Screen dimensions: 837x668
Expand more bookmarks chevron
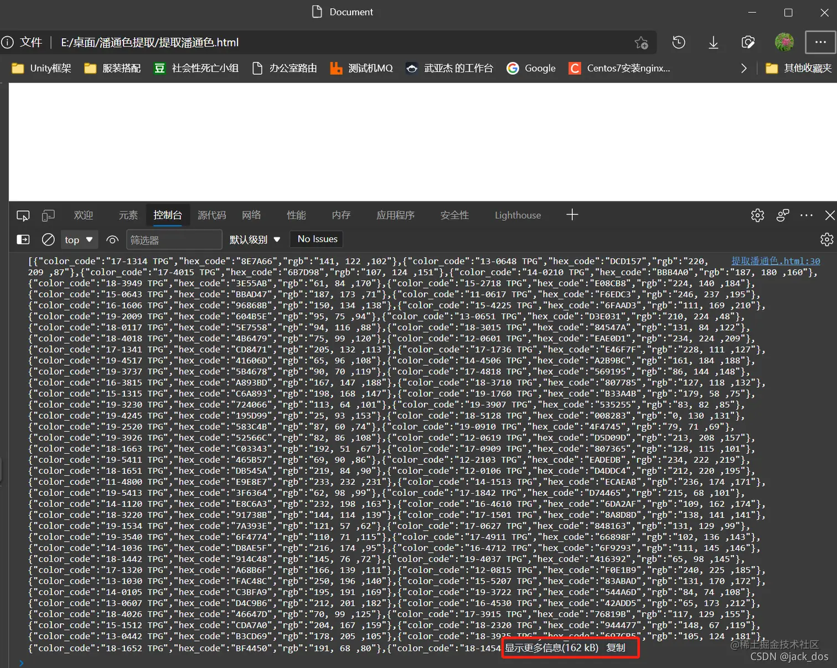coord(743,68)
